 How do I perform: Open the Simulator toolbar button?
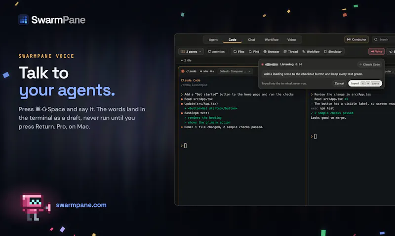point(332,52)
